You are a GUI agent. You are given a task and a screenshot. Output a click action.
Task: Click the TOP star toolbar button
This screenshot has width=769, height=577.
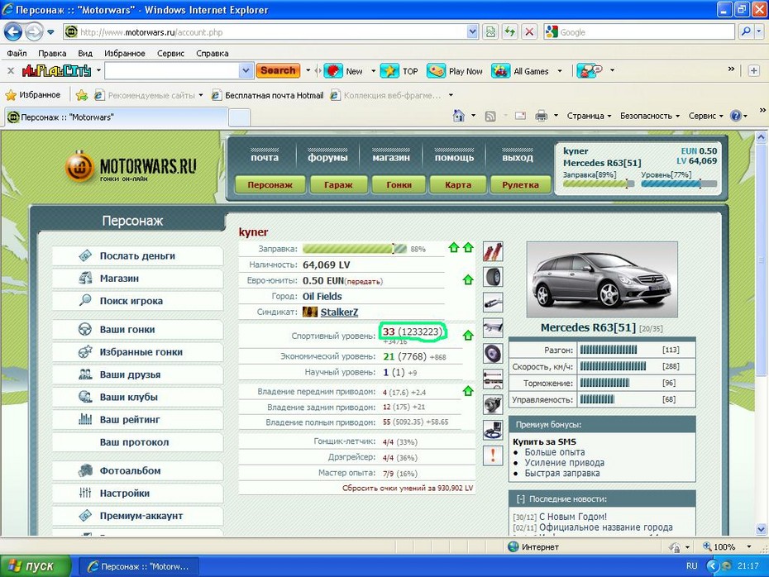(399, 71)
